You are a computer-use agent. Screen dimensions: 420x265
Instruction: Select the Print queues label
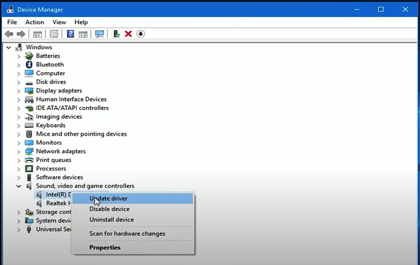pos(54,160)
